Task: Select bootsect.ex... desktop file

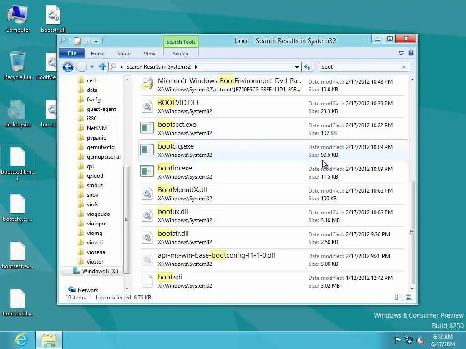Action: coord(18,255)
